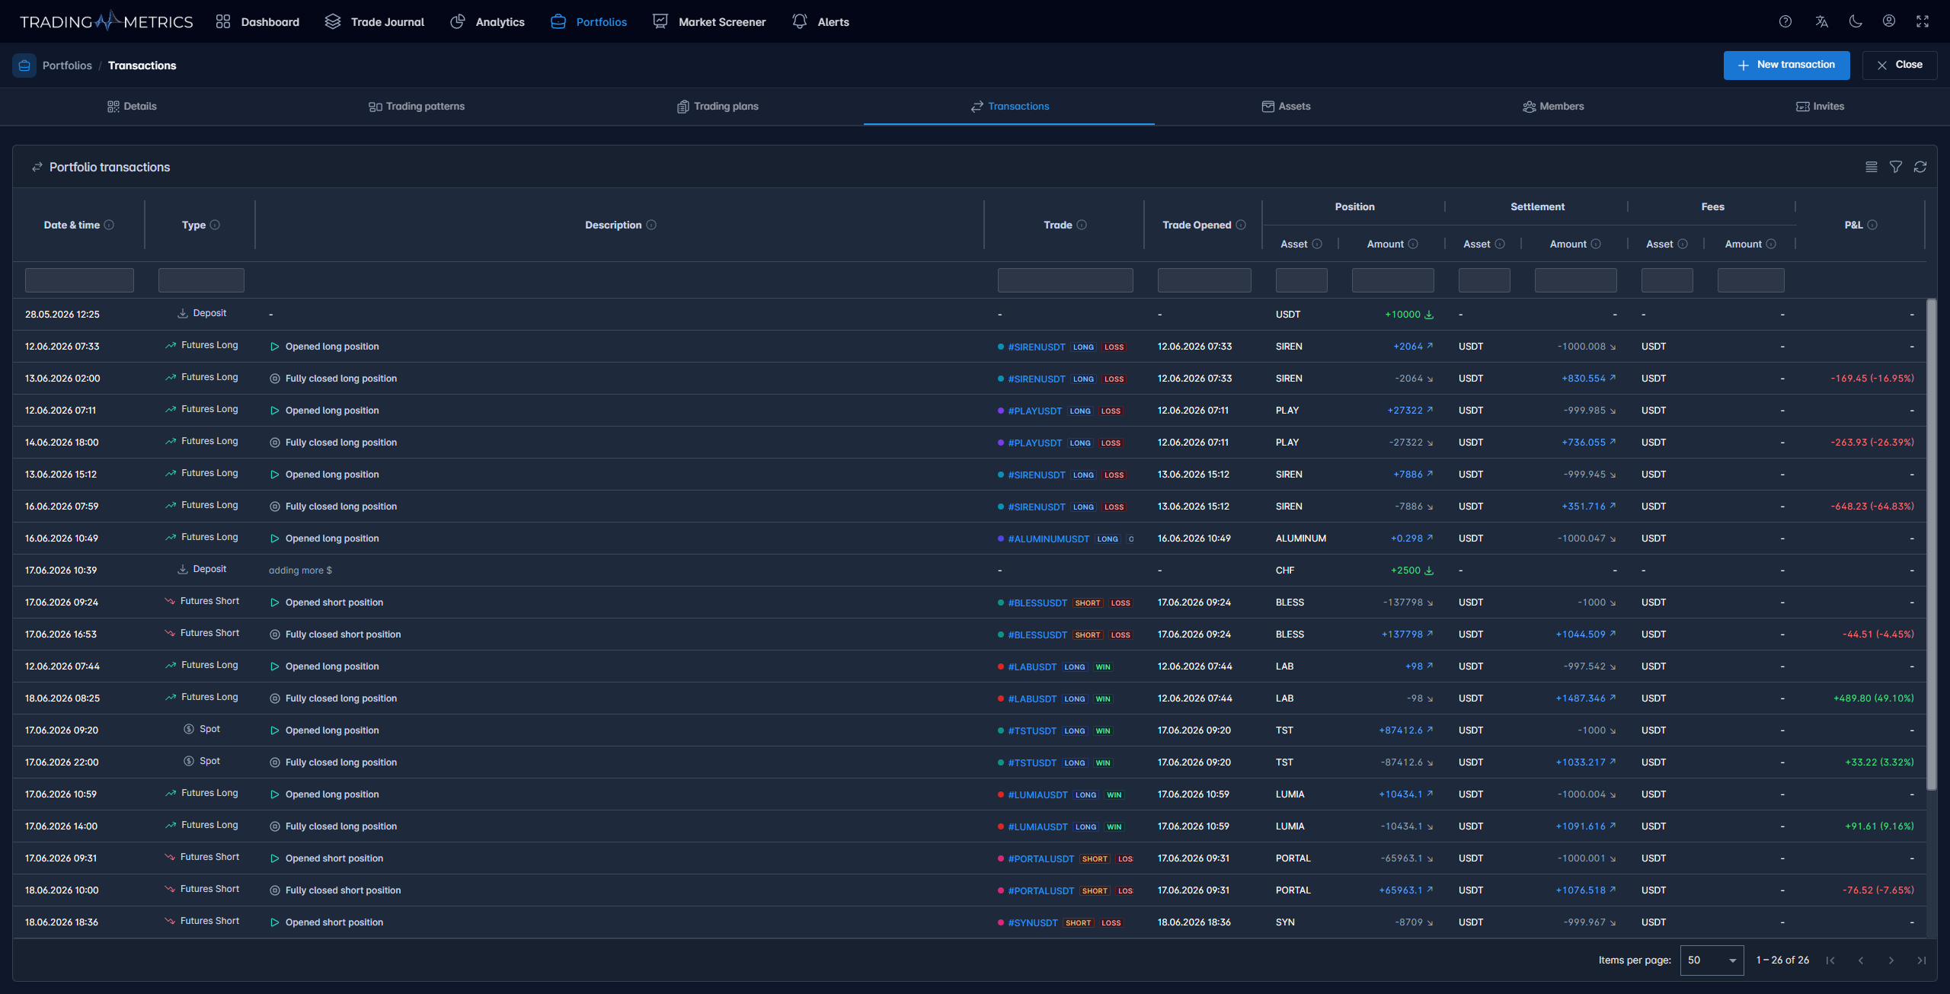Open the Dashboard menu
The height and width of the screenshot is (994, 1950).
click(x=257, y=21)
